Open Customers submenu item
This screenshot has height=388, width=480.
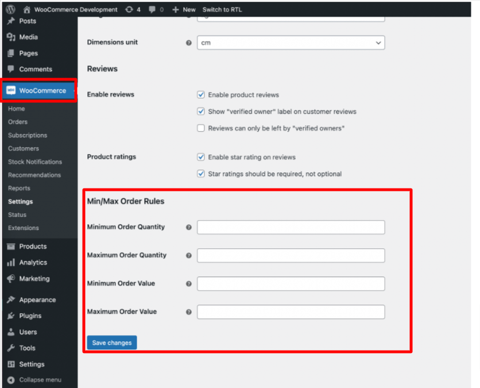24,149
